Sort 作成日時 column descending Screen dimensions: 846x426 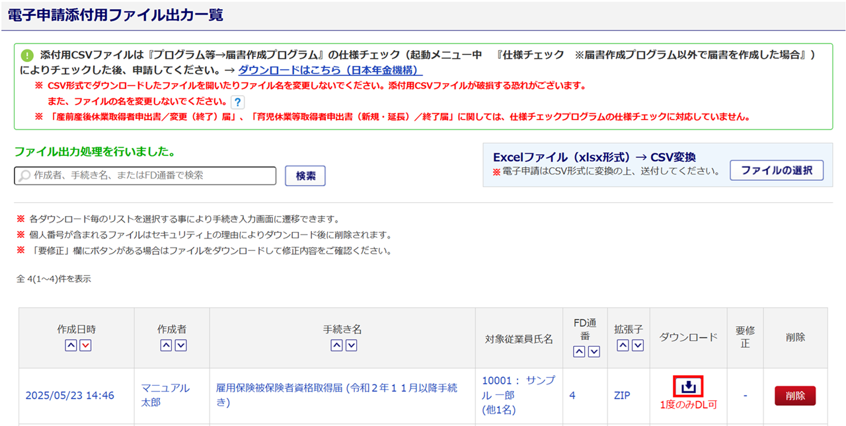pos(85,345)
